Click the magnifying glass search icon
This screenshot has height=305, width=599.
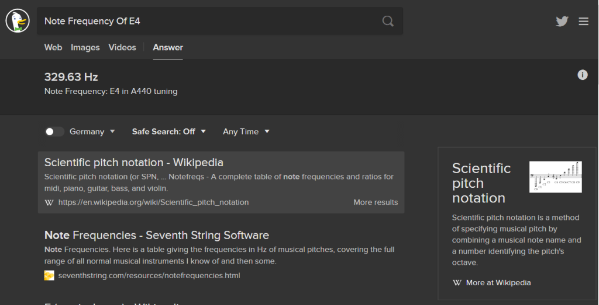(388, 21)
